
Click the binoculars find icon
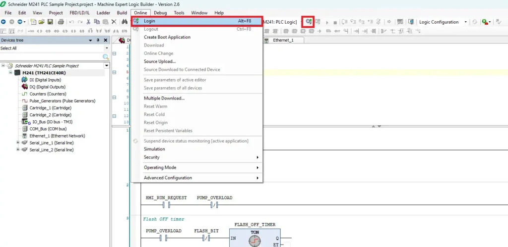(125, 22)
